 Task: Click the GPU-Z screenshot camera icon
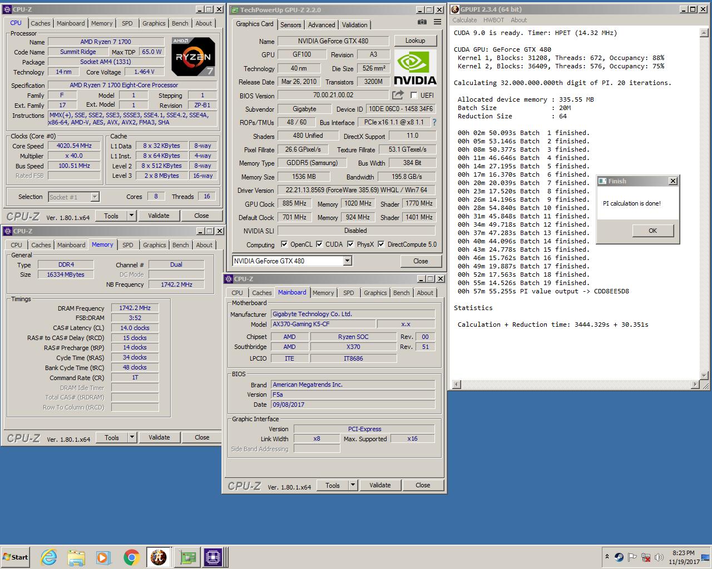(422, 22)
